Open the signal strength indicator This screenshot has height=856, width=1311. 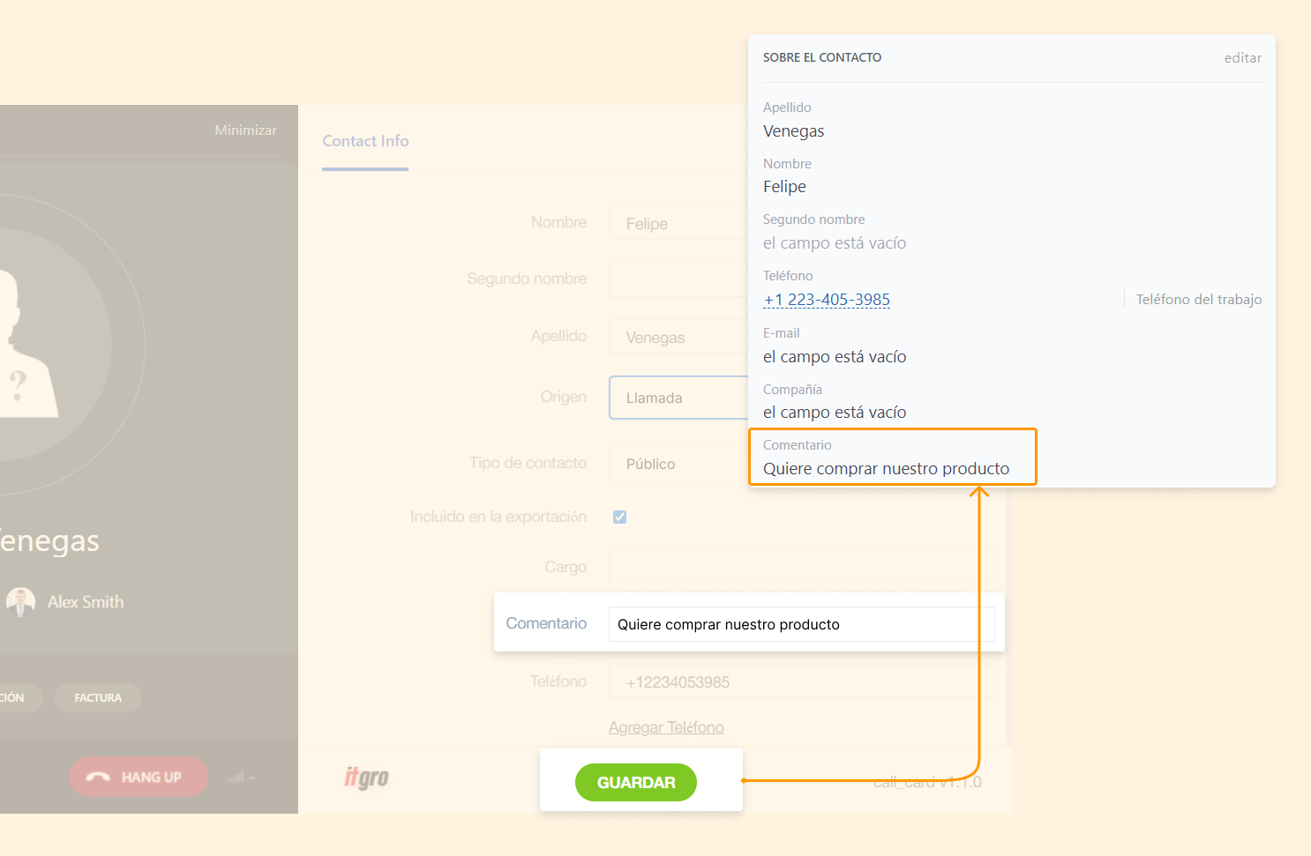tap(238, 778)
